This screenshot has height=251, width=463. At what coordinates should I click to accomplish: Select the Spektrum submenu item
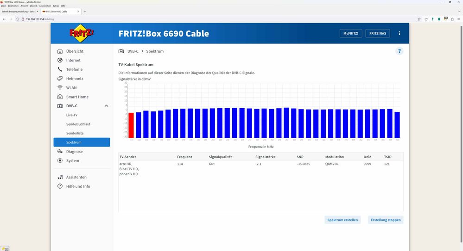(x=82, y=142)
